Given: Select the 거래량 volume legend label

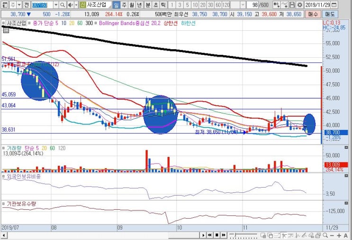Looking at the screenshot, I should click(x=14, y=148).
